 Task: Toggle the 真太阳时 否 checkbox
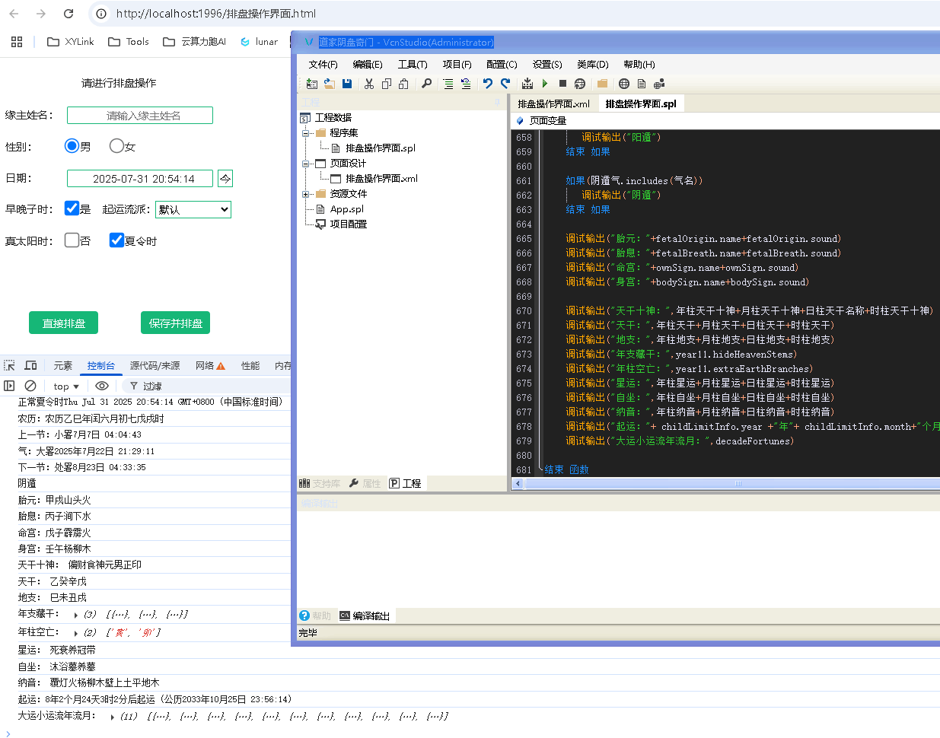coord(72,240)
